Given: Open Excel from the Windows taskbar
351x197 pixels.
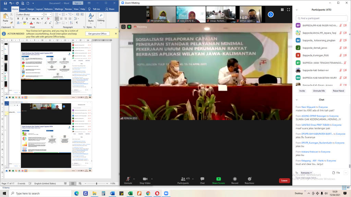Looking at the screenshot, I should pyautogui.click(x=130, y=193).
